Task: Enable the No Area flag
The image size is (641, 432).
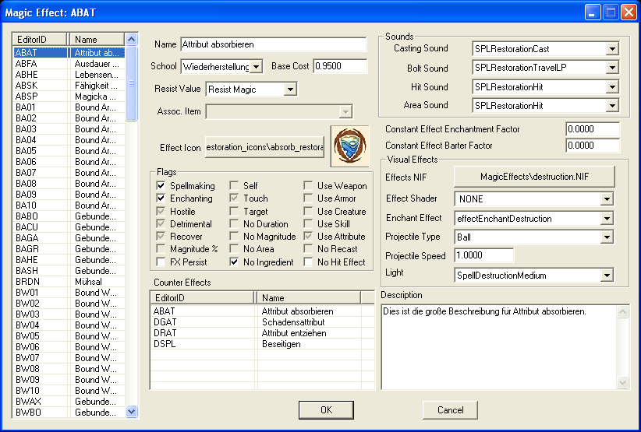Action: [234, 249]
